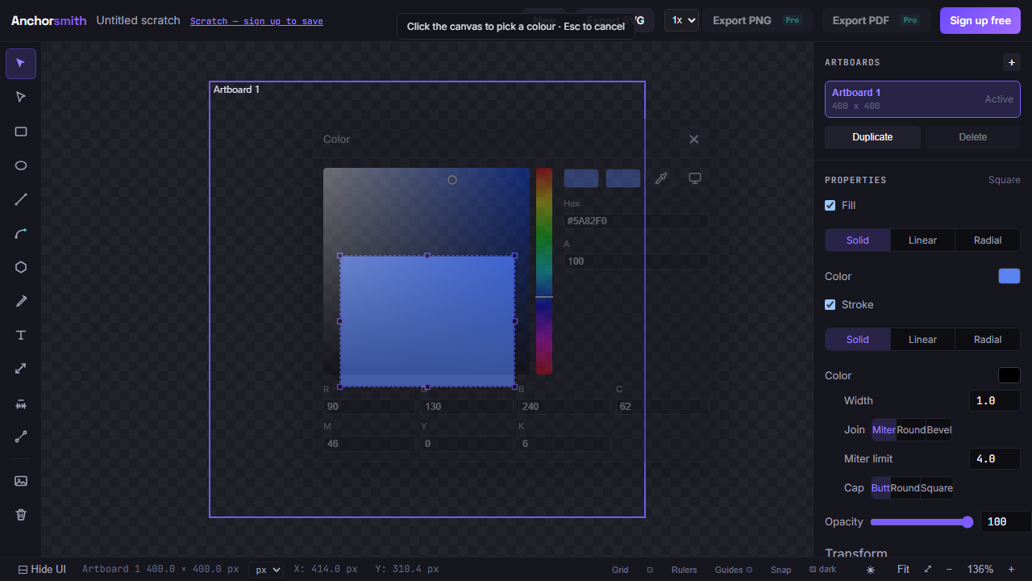Click the screen picker icon in Color dialog
The width and height of the screenshot is (1032, 581).
[695, 178]
